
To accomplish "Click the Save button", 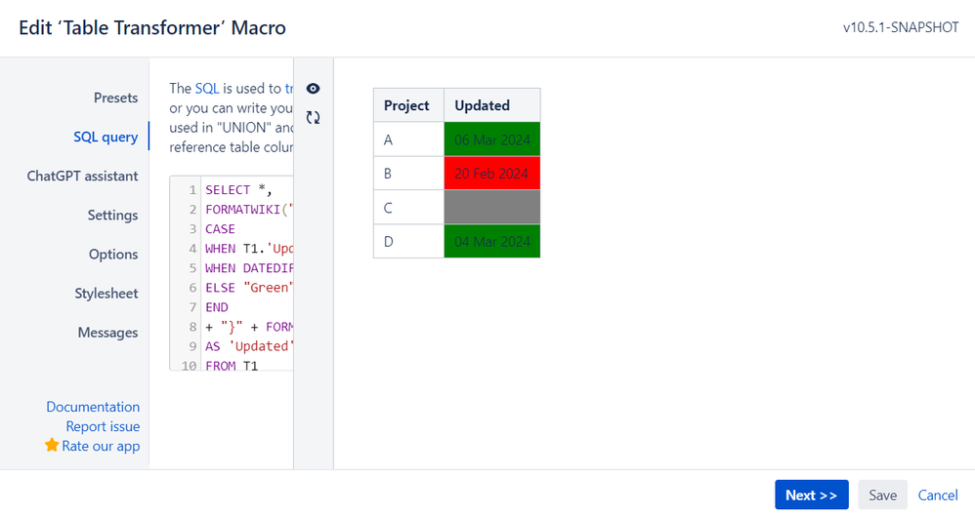I will coord(882,495).
